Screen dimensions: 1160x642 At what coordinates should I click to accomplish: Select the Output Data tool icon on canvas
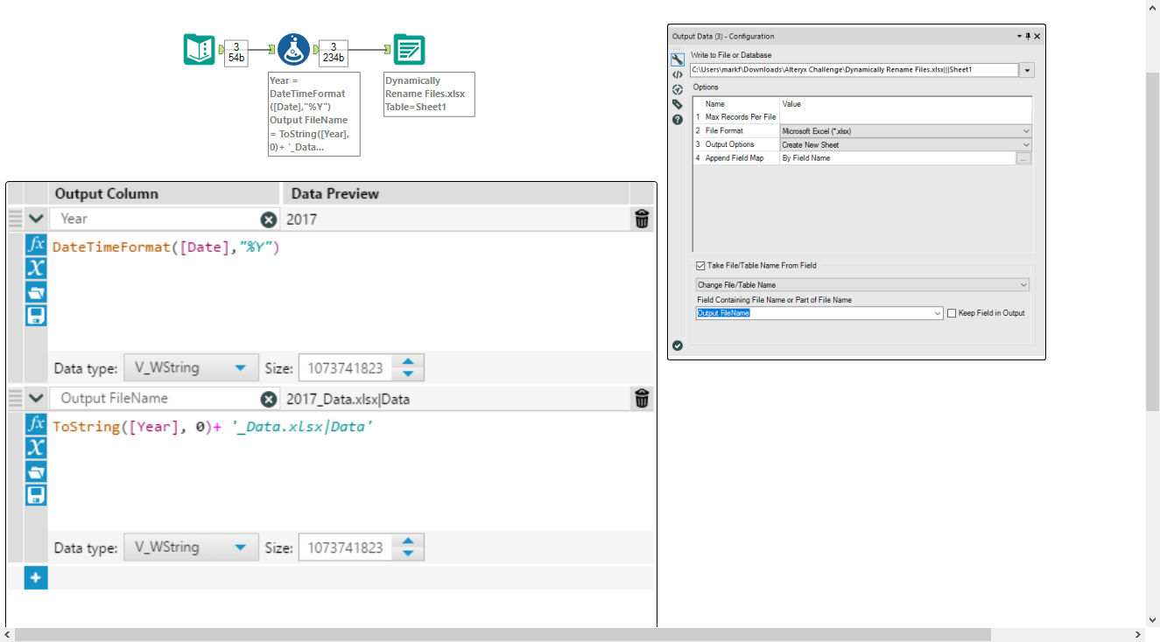(x=408, y=50)
